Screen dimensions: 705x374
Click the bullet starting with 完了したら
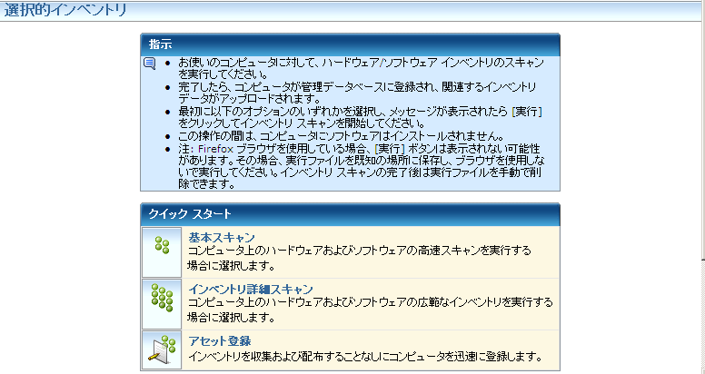click(x=356, y=93)
